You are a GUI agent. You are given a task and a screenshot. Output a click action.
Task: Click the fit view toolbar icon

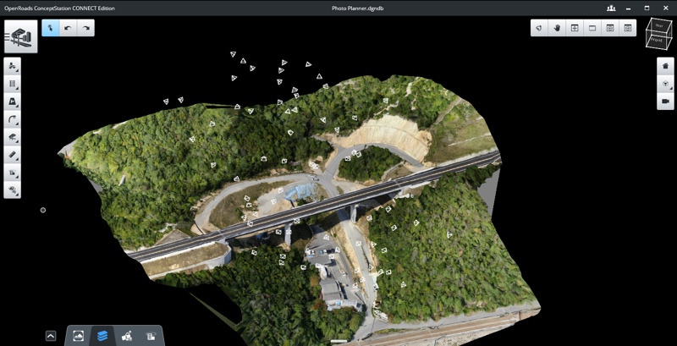[x=610, y=28]
